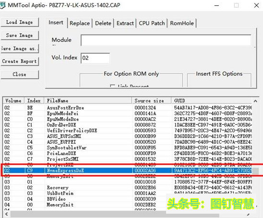Select the SynBootabletVar row
The height and width of the screenshot is (218, 263).
[128, 148]
